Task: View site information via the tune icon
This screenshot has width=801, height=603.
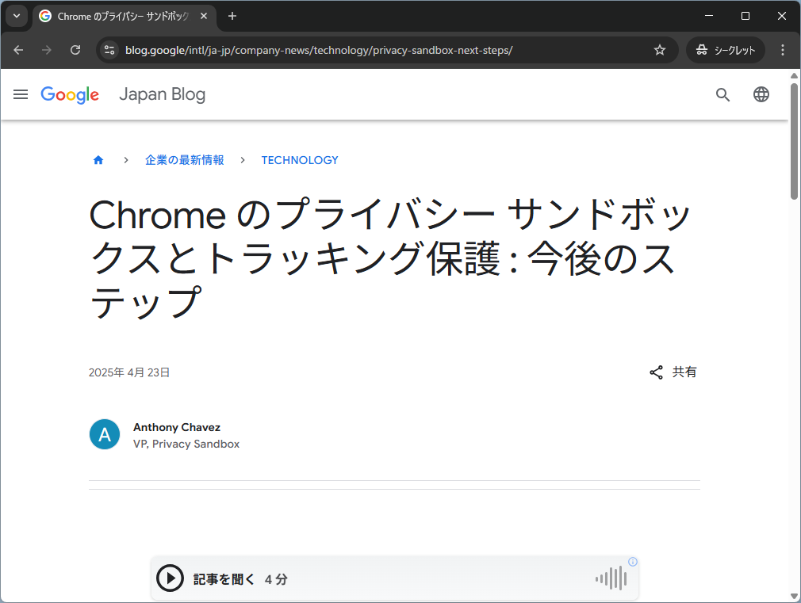Action: (x=108, y=49)
